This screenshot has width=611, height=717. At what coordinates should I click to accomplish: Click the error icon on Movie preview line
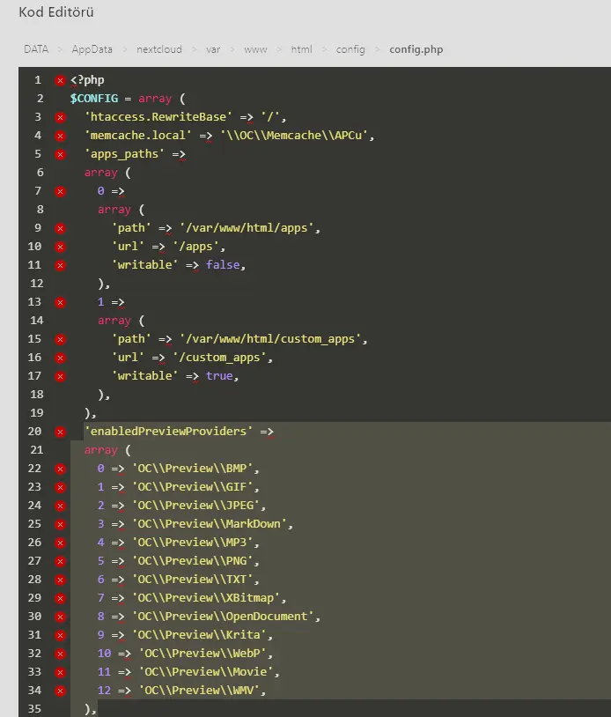60,673
